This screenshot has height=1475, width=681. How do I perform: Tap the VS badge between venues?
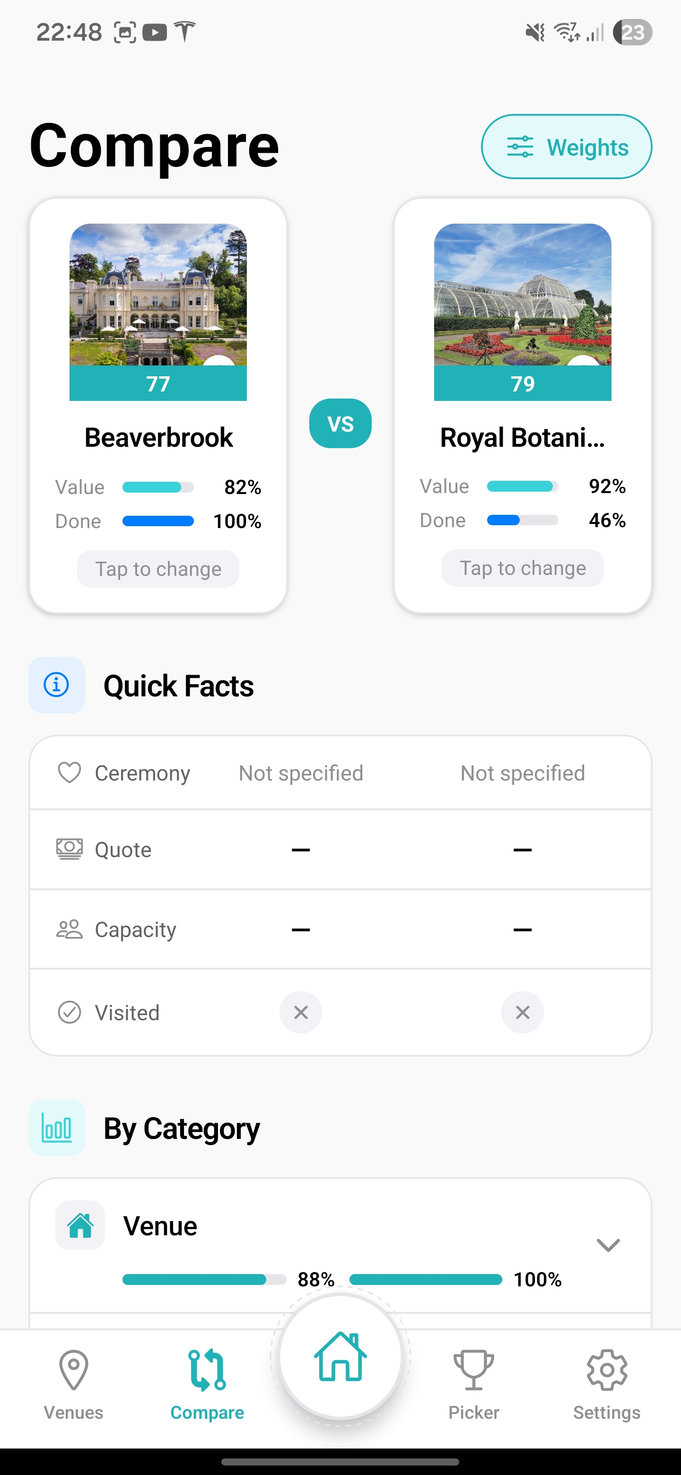pos(340,423)
